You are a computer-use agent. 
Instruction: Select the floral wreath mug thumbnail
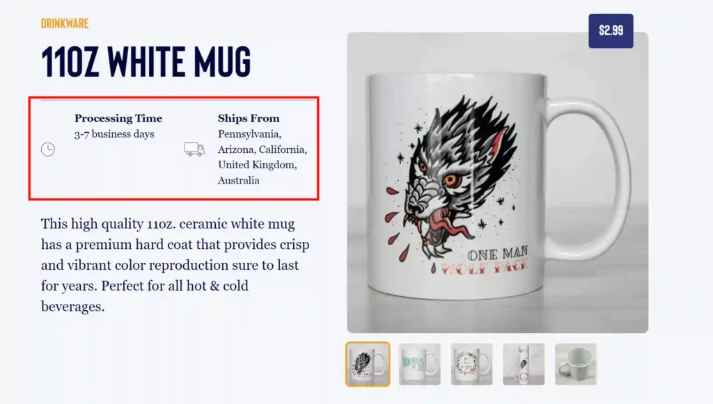coord(471,364)
